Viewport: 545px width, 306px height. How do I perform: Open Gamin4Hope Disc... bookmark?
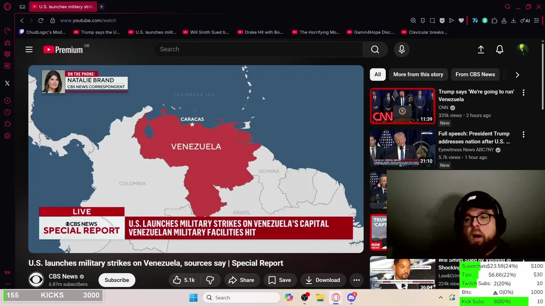(371, 32)
